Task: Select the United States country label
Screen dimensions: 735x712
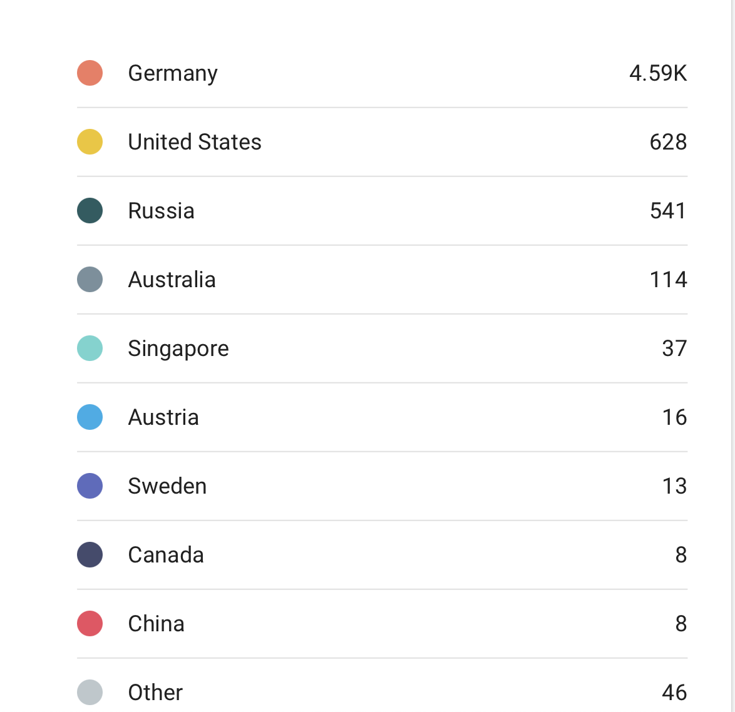Action: [x=195, y=142]
